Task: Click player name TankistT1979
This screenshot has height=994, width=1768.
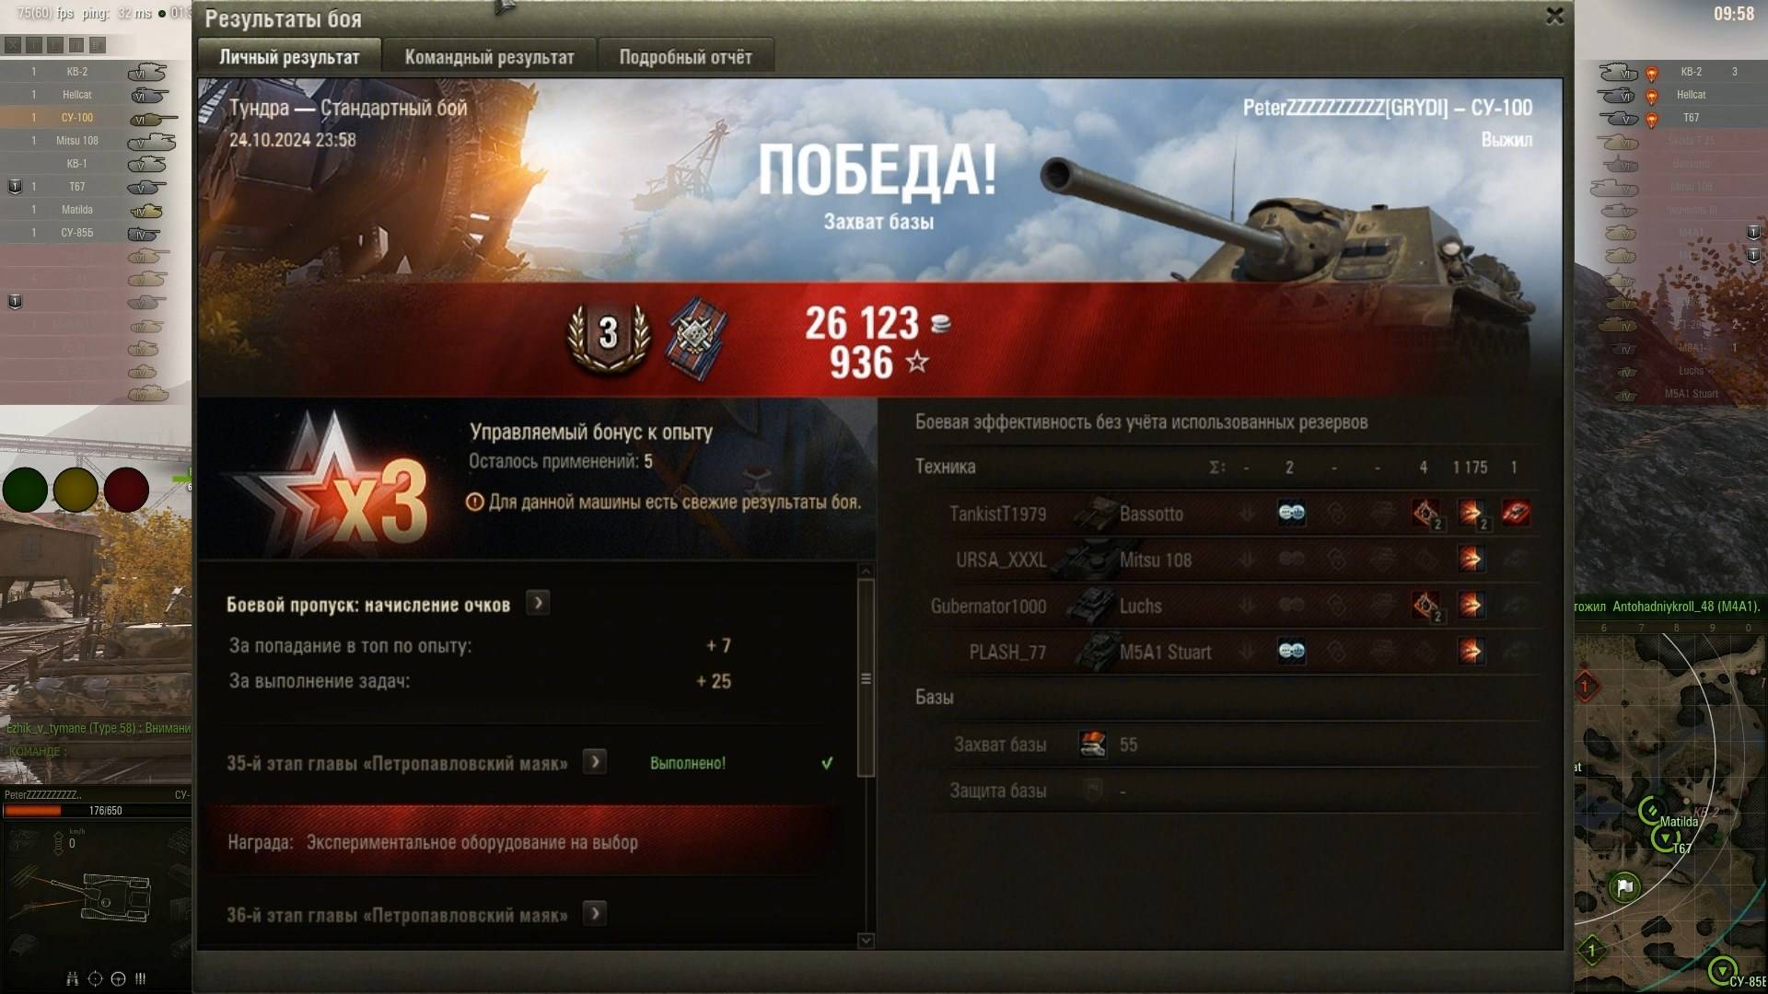Action: [997, 514]
